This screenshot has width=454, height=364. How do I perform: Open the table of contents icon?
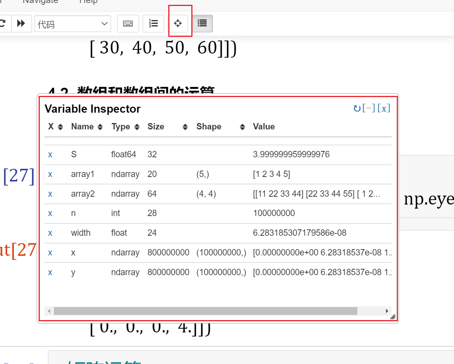[x=202, y=23]
